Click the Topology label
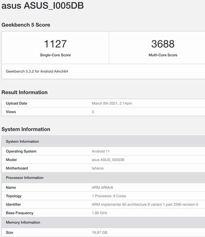 point(14,196)
